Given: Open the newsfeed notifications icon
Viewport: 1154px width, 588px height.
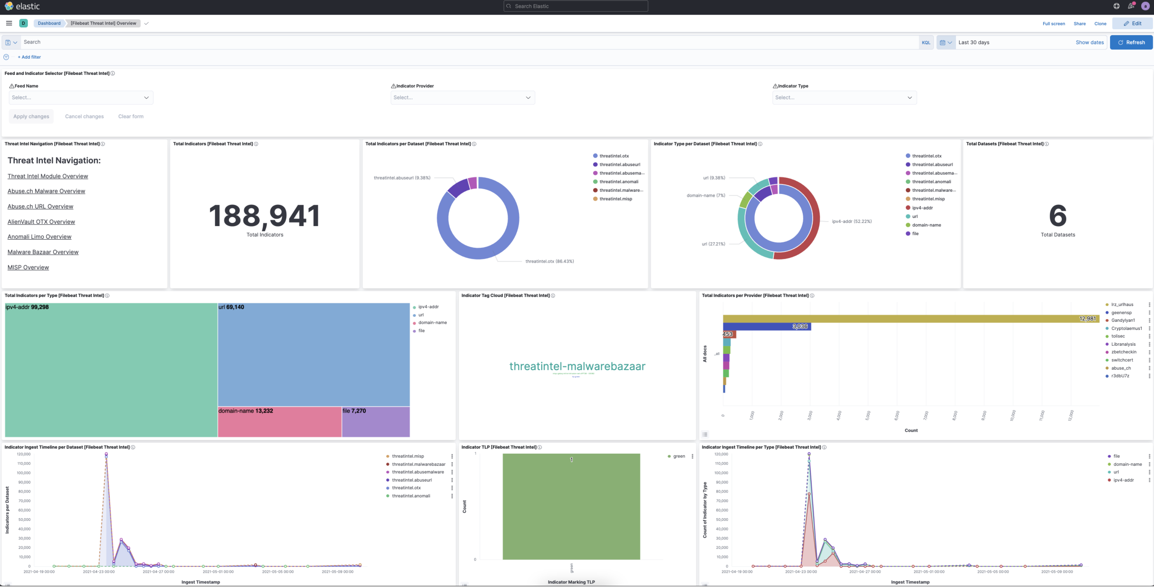Looking at the screenshot, I should click(1131, 6).
